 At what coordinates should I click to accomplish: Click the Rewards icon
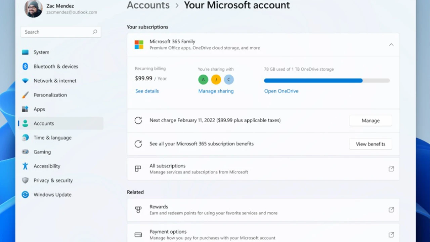point(138,209)
